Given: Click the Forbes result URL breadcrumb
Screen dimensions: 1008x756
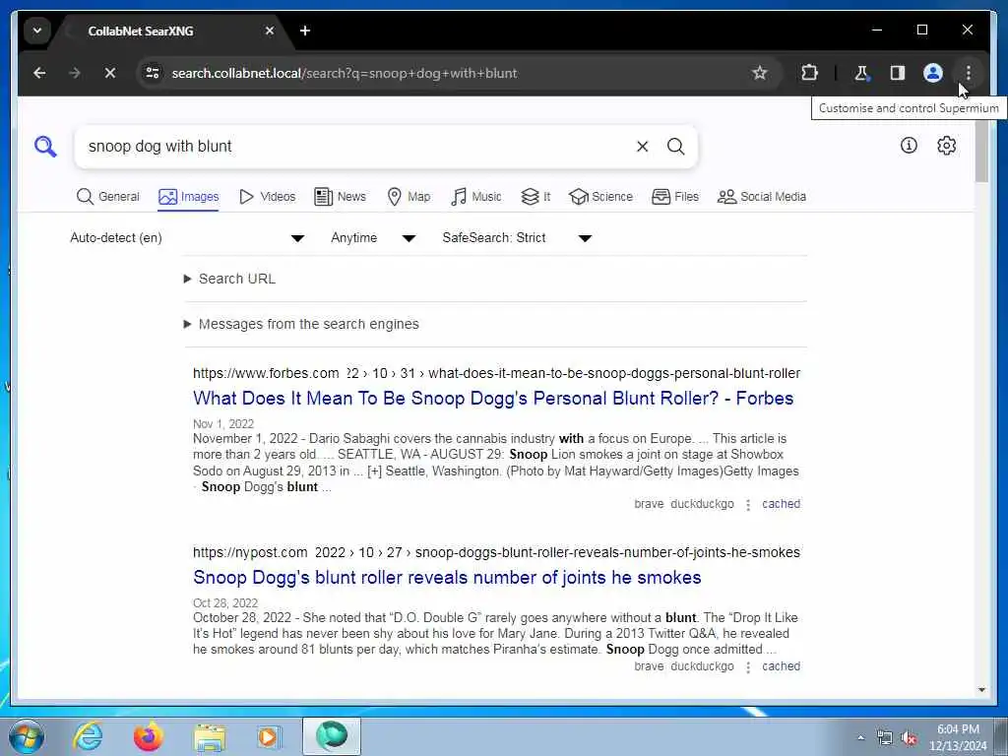Looking at the screenshot, I should pyautogui.click(x=496, y=373).
